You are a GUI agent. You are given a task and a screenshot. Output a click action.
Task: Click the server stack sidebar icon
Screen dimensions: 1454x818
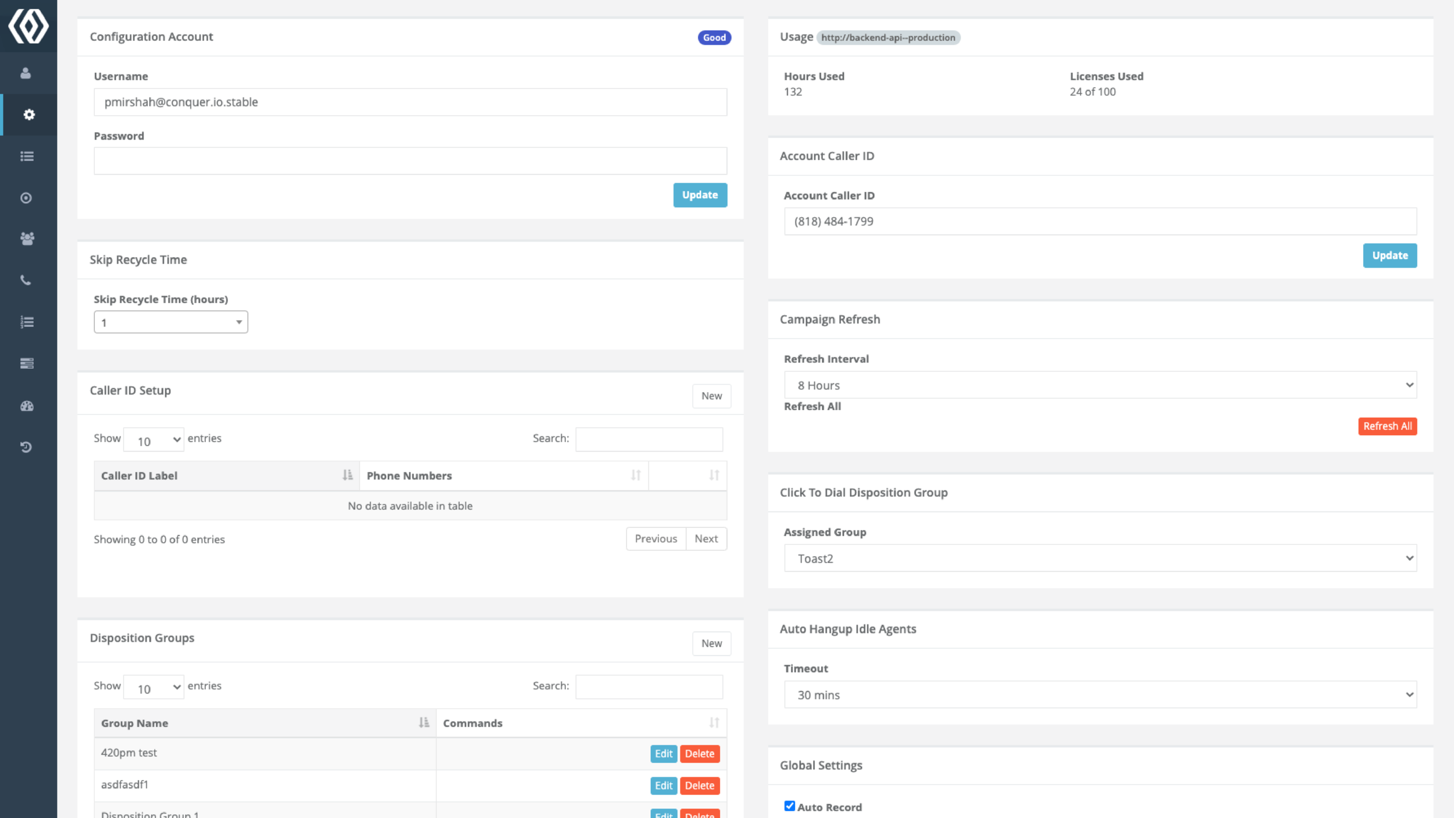tap(27, 364)
